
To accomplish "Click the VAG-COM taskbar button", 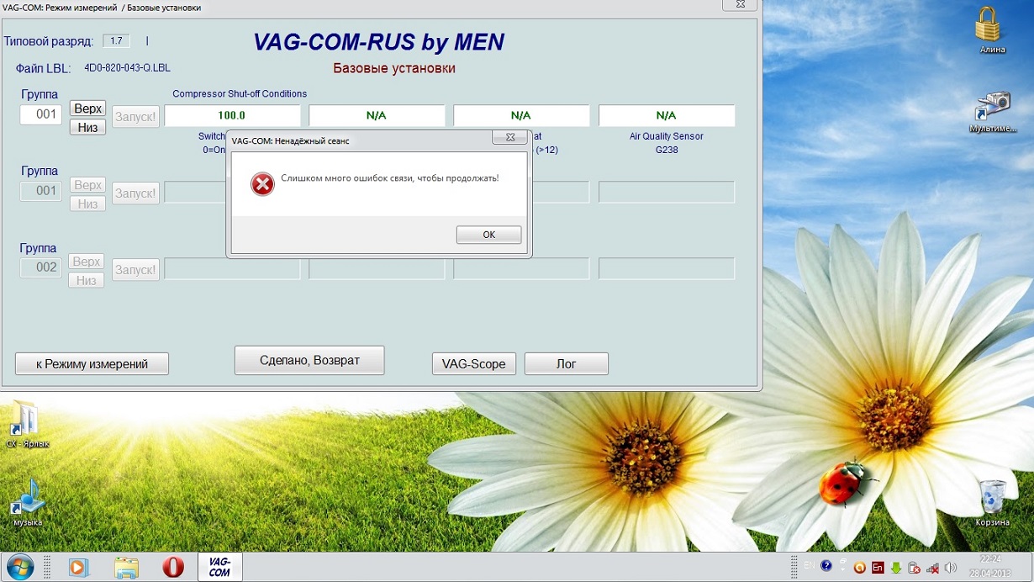I will (219, 567).
